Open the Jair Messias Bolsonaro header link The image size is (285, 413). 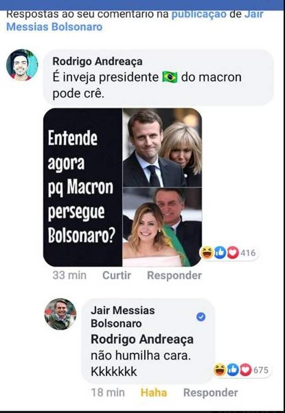[x=54, y=26]
